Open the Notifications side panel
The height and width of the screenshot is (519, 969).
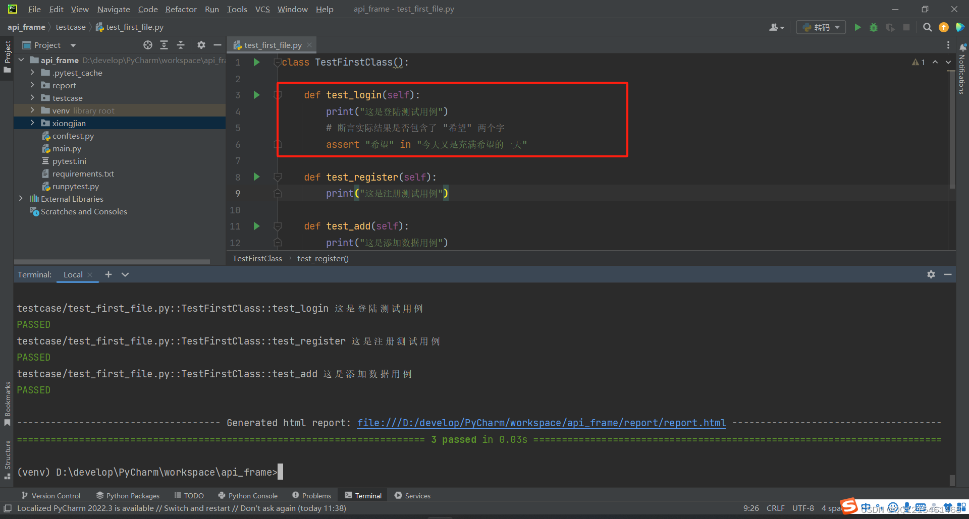tap(962, 69)
